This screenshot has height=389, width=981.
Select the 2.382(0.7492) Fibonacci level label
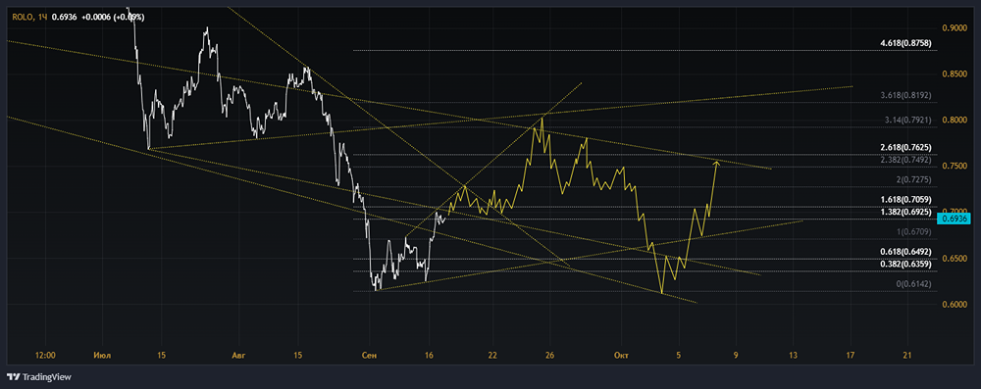point(905,160)
